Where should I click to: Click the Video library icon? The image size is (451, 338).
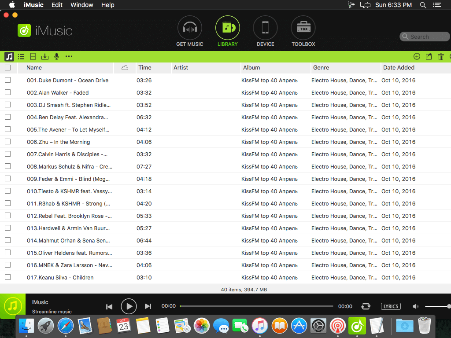[x=33, y=56]
